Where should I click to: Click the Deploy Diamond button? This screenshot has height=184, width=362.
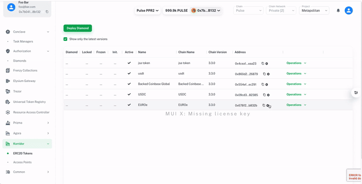[77, 28]
